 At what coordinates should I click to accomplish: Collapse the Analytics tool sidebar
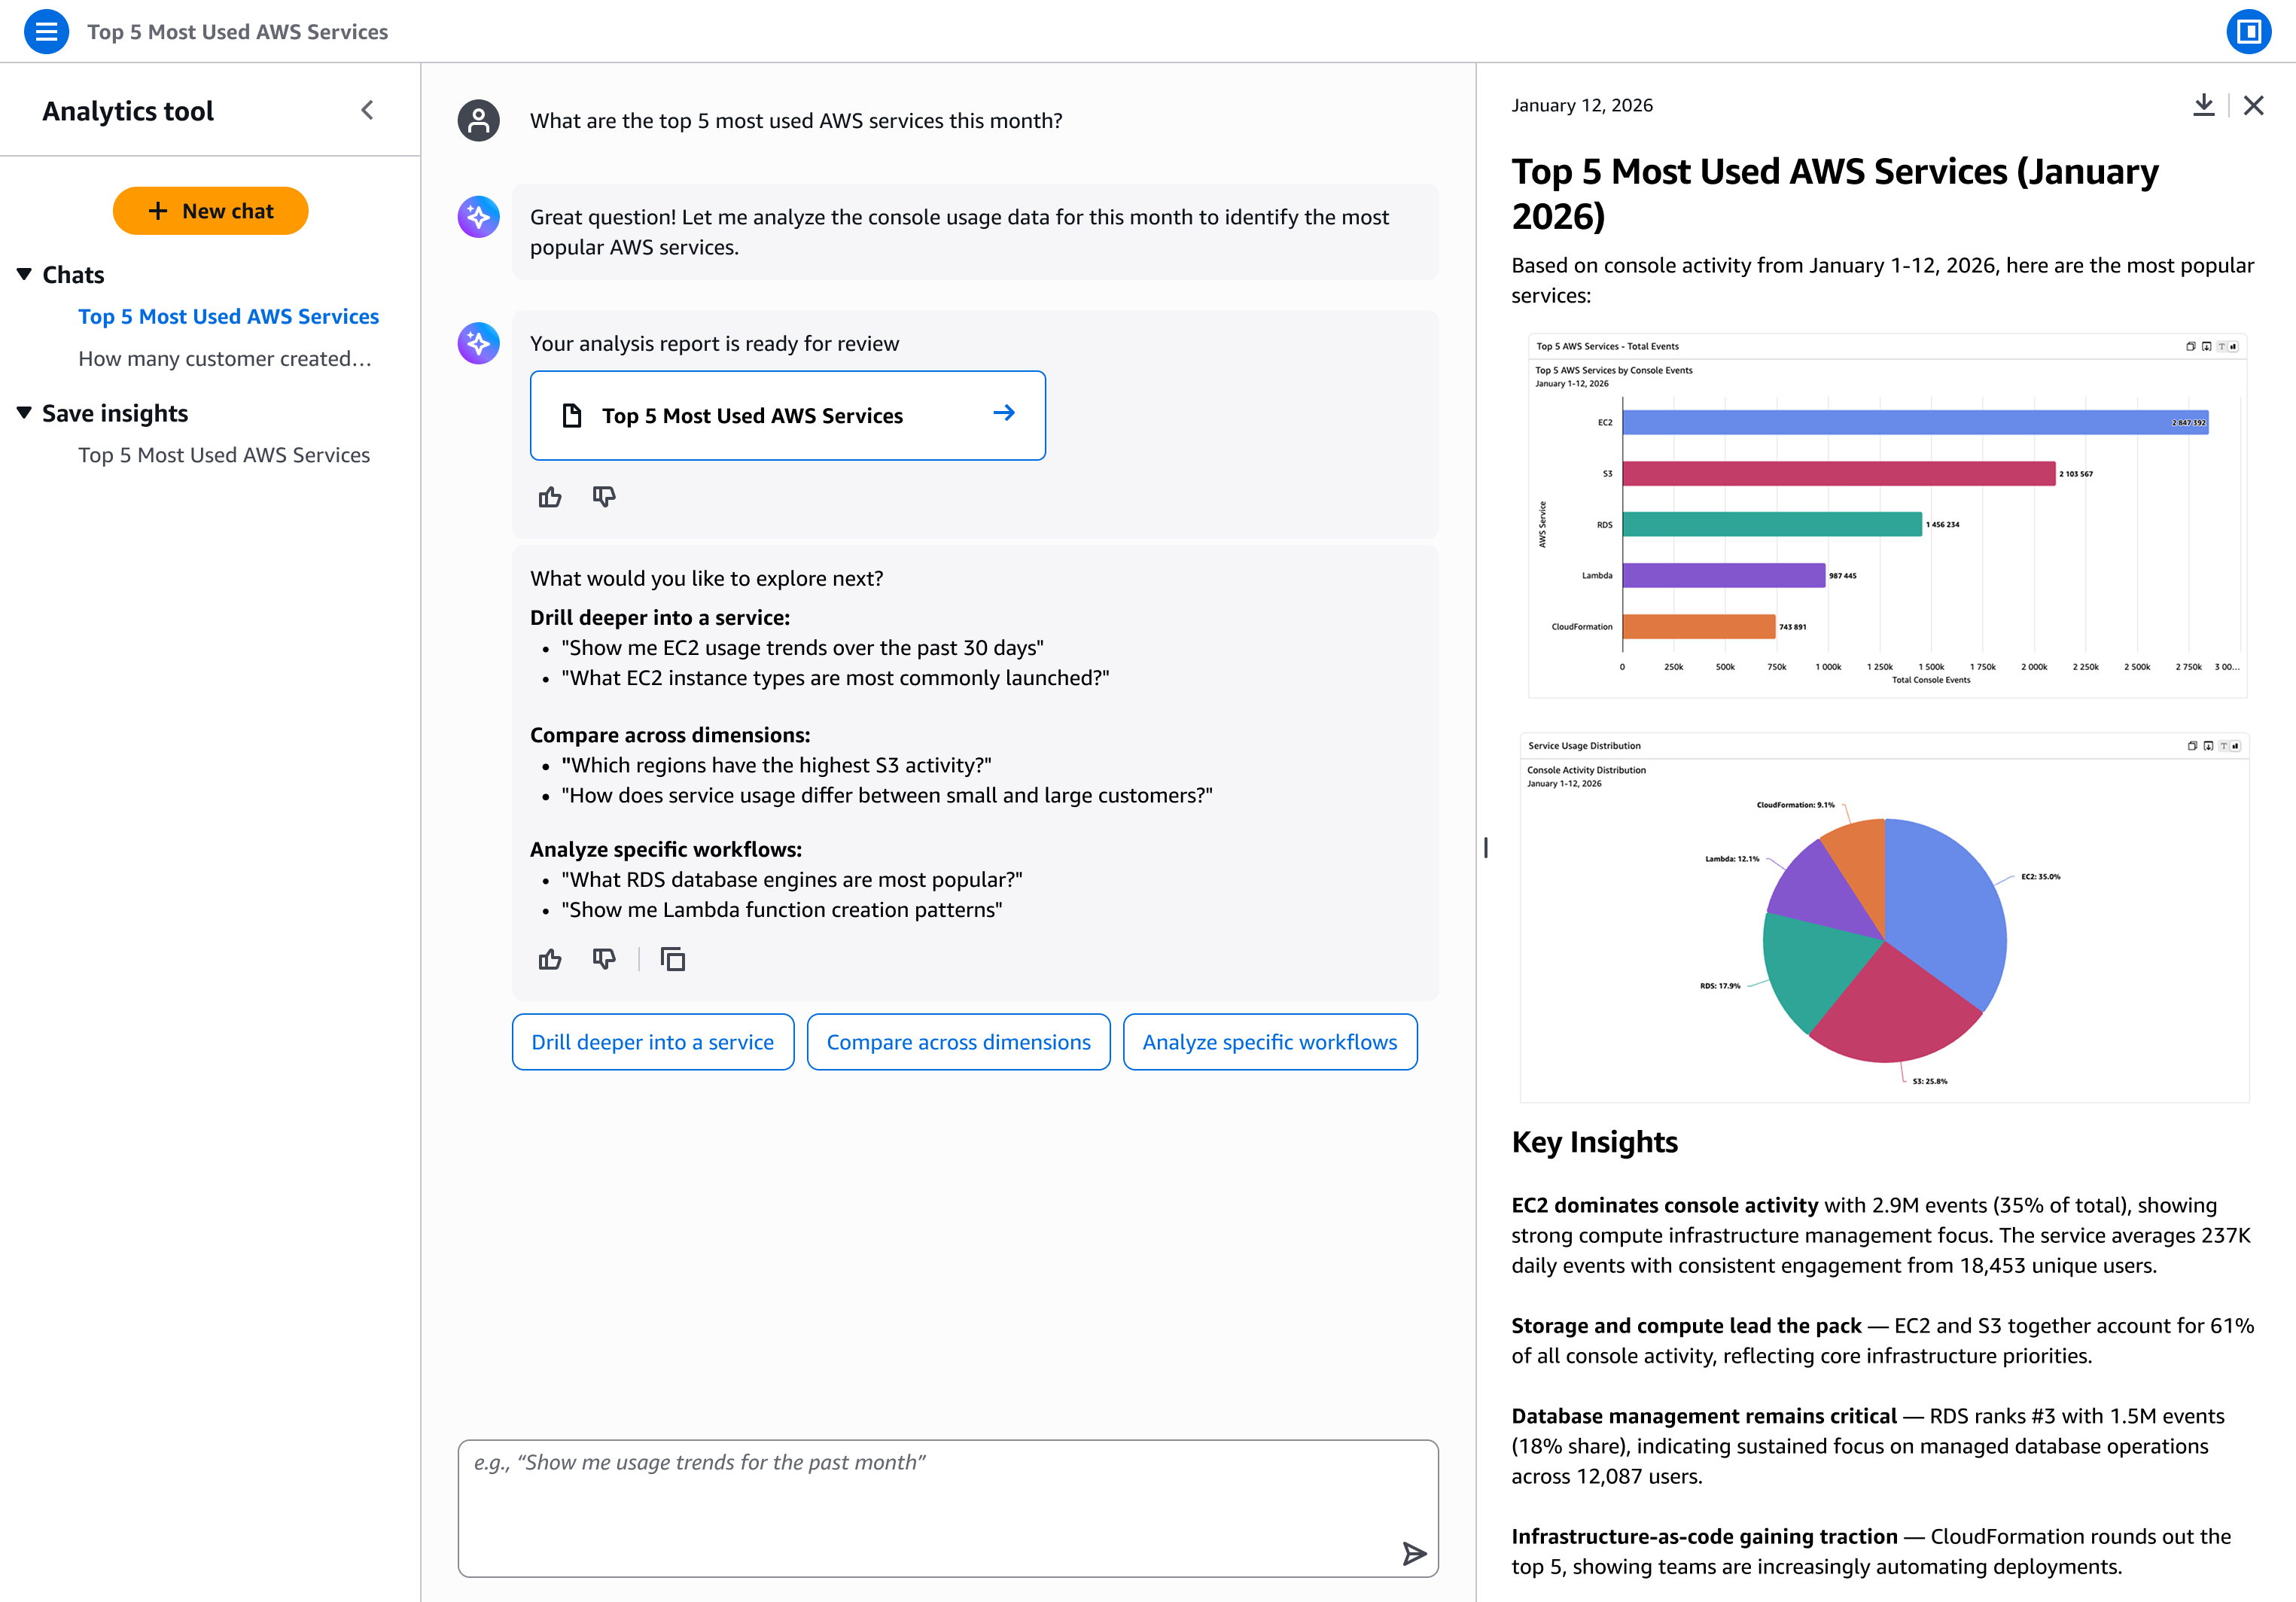click(x=368, y=110)
